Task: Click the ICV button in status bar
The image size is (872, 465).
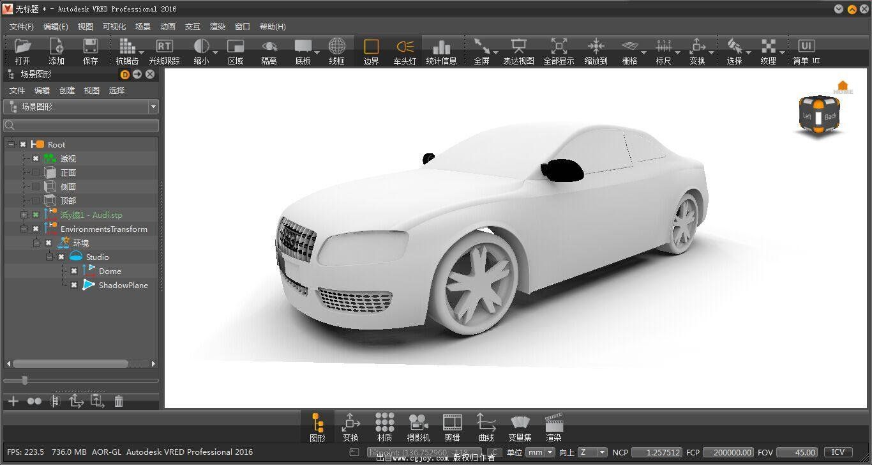Action: coord(838,452)
